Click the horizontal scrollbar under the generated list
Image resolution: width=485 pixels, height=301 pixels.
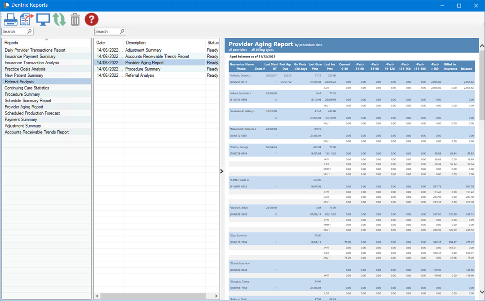click(153, 296)
